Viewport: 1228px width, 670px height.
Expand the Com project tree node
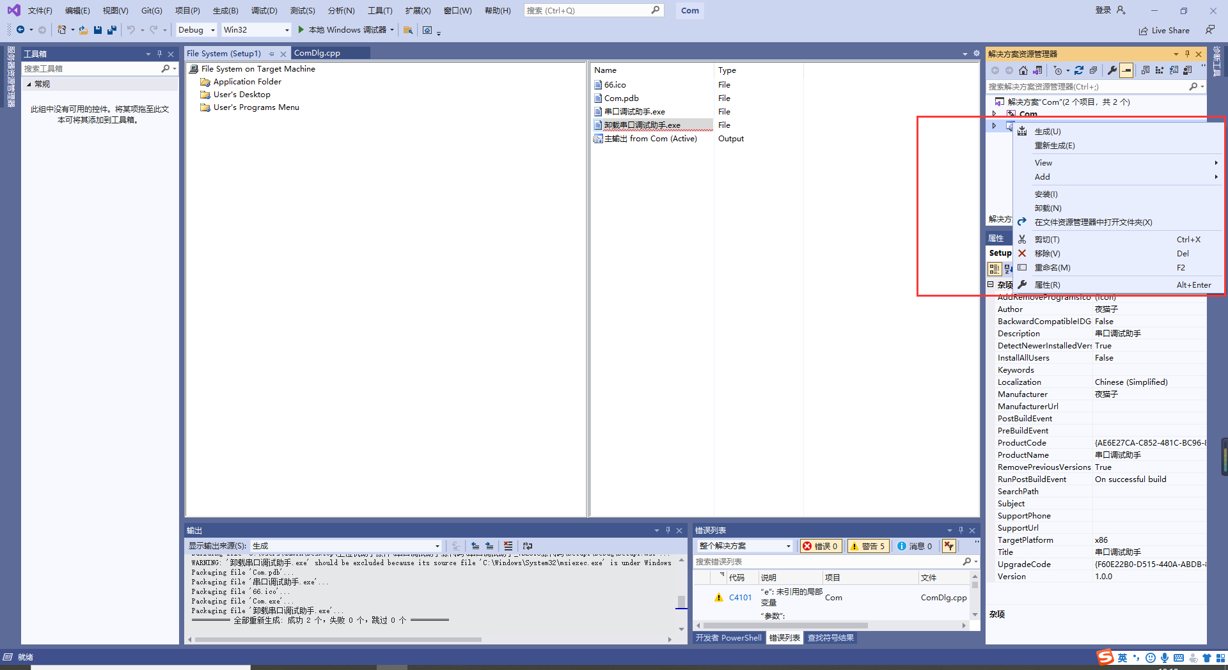[995, 114]
